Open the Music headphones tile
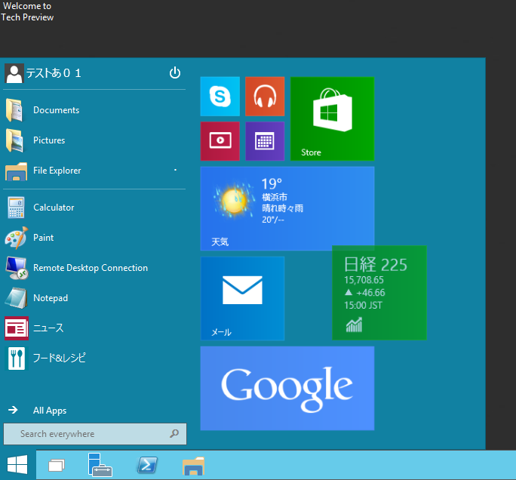This screenshot has width=516, height=480. (x=265, y=97)
